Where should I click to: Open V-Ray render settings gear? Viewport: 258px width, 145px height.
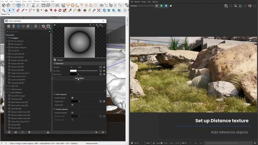(x=35, y=26)
